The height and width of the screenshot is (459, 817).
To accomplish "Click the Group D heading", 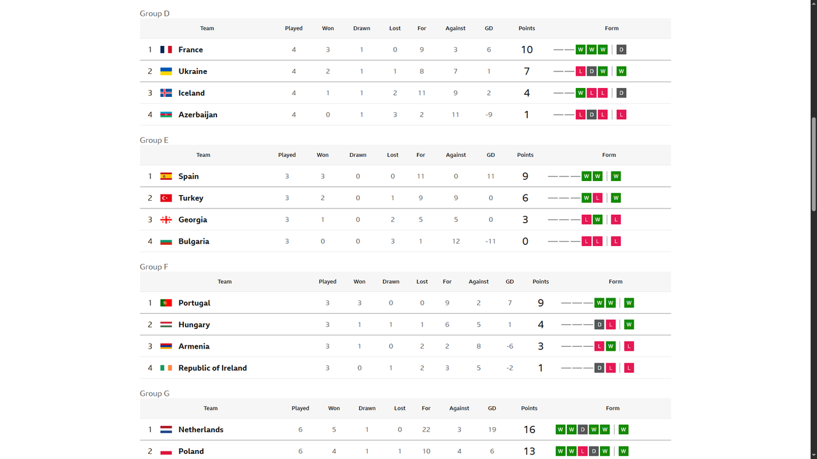I will coord(155,13).
